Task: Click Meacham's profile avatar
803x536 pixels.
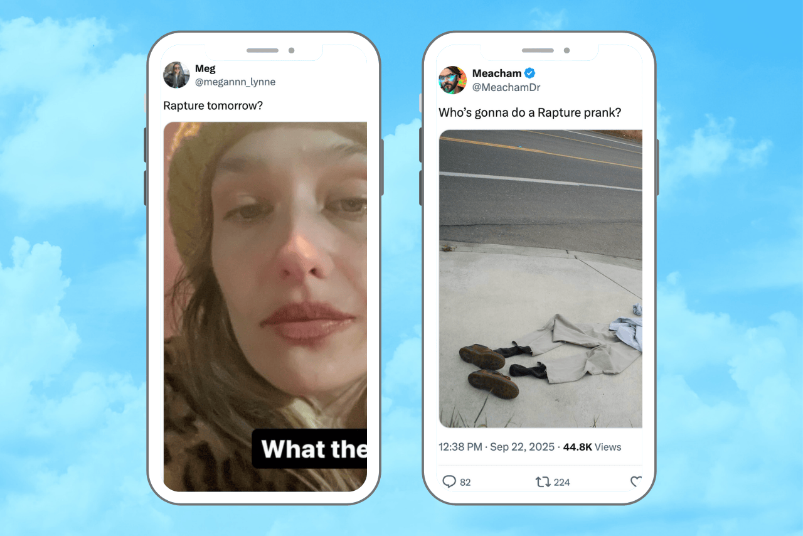Action: pos(452,80)
